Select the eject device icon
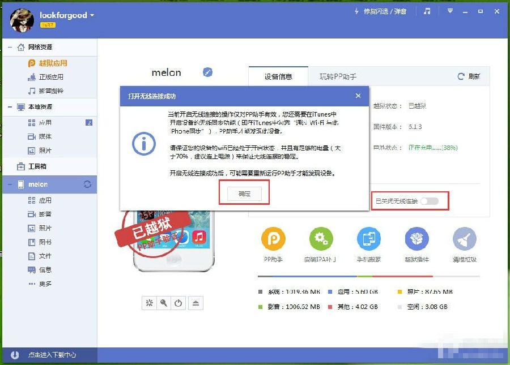Image resolution: width=510 pixels, height=365 pixels. coord(195,303)
